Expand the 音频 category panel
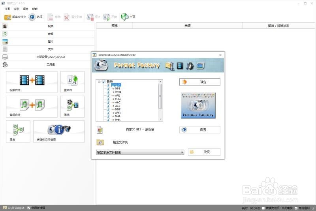Image resolution: width=316 pixels, height=211 pixels. tap(48, 34)
